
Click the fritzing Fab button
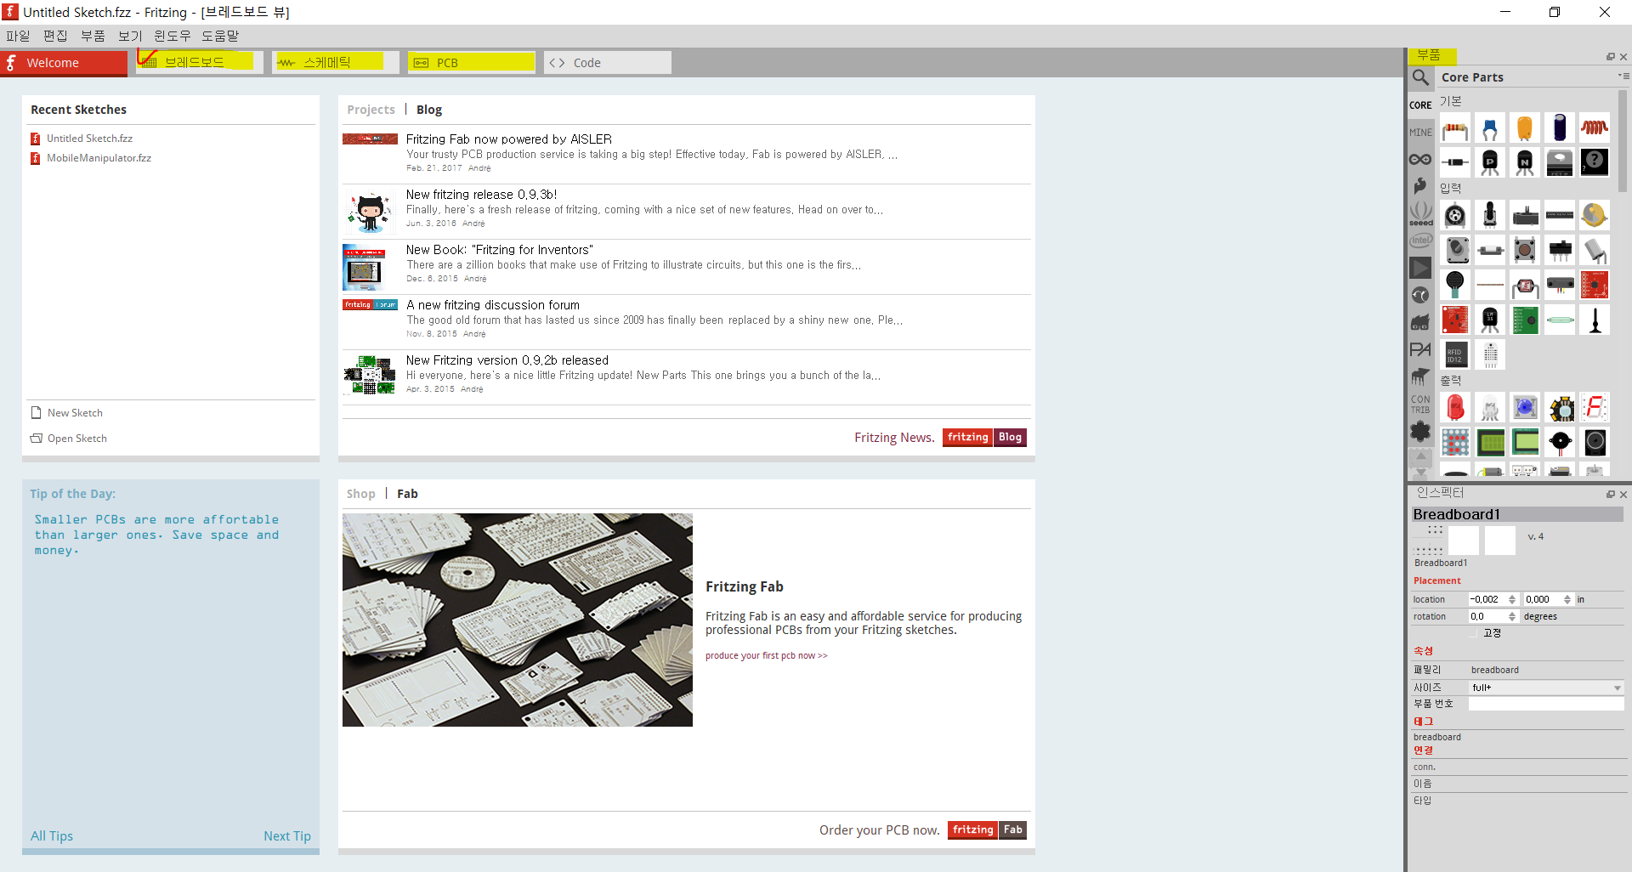tap(987, 830)
